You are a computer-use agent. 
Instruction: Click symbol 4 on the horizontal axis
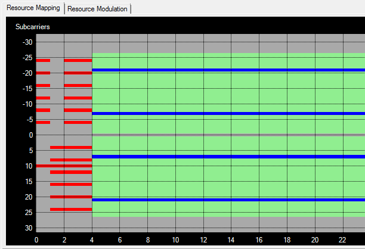click(92, 240)
